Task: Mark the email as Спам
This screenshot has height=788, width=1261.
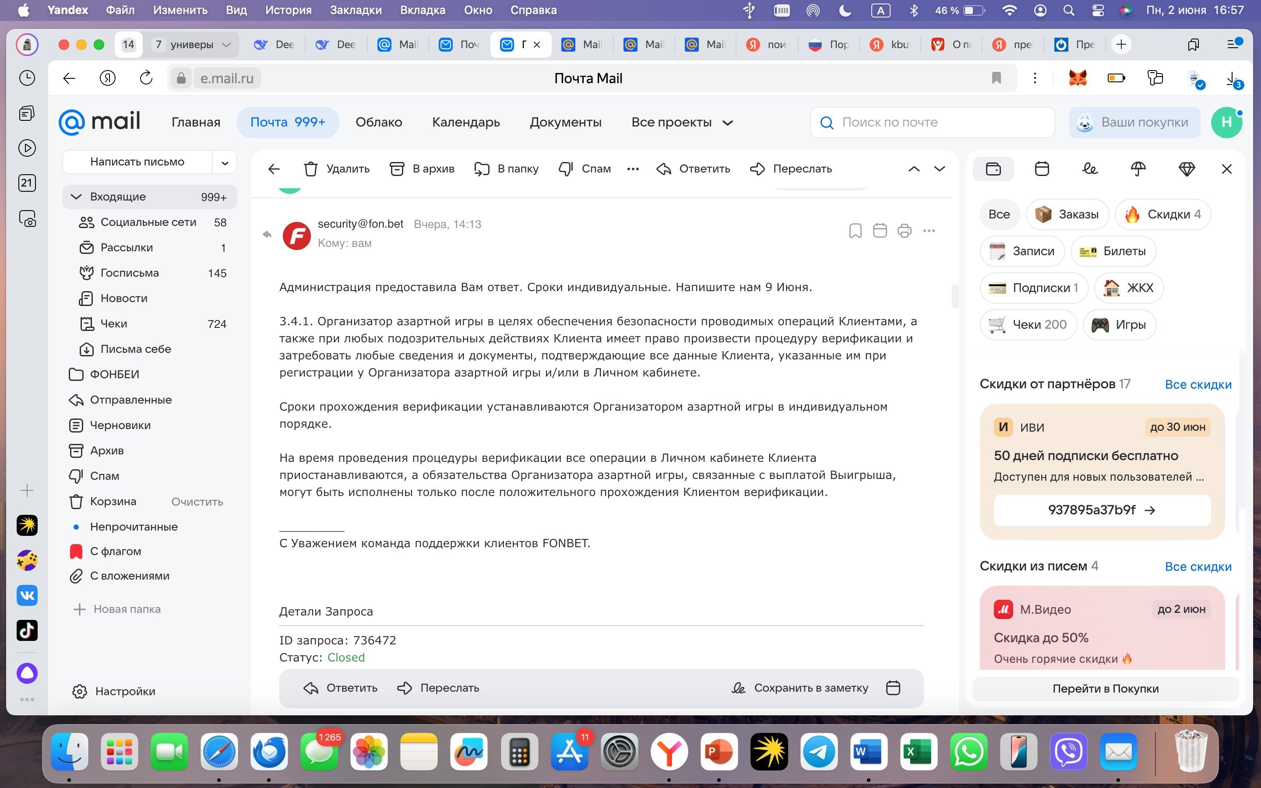Action: click(x=585, y=169)
